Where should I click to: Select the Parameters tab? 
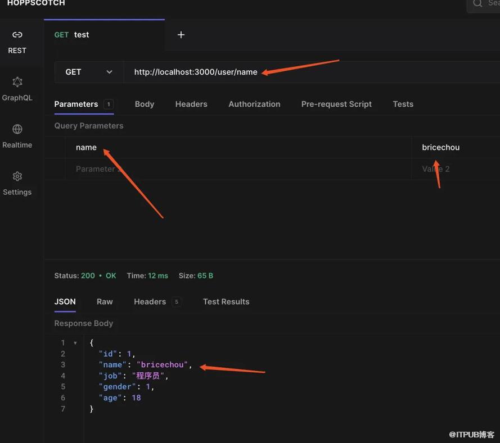pos(76,104)
